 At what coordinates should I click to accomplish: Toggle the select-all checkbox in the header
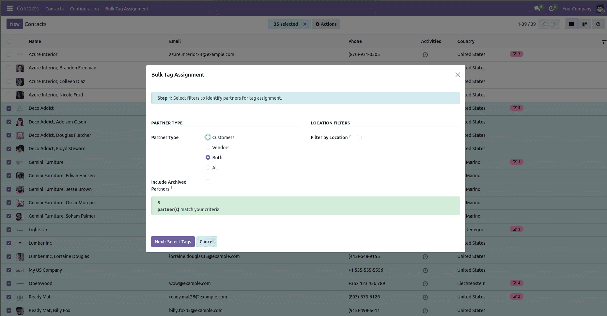click(8, 41)
